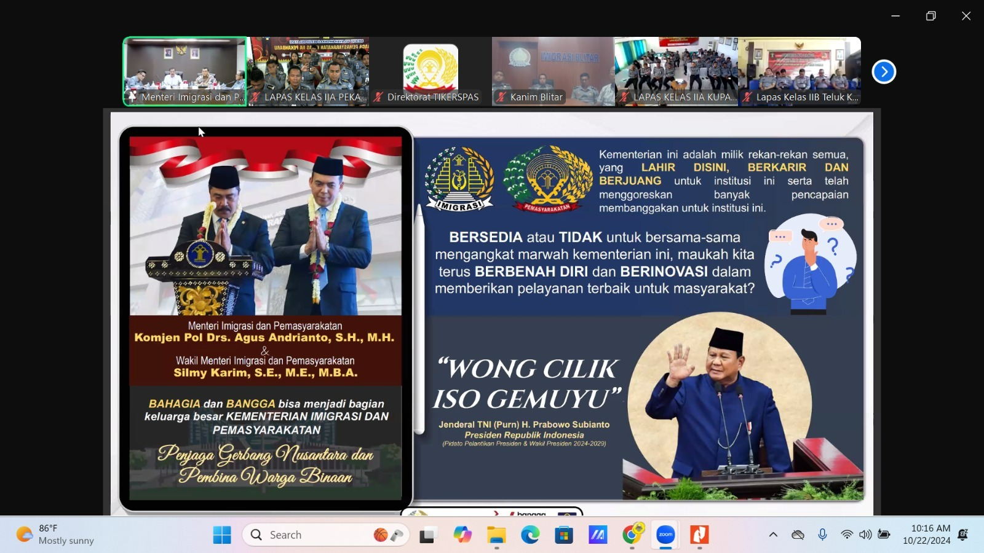The width and height of the screenshot is (984, 553).
Task: Open the blue MyASUS taskbar app
Action: pos(598,535)
